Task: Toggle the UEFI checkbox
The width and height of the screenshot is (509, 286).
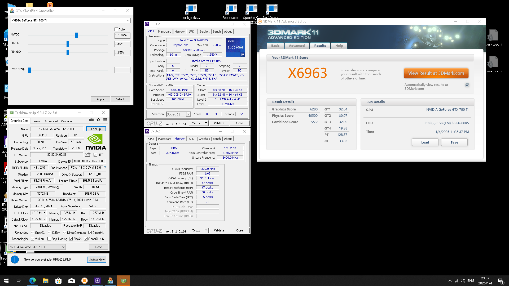Action: click(x=95, y=155)
